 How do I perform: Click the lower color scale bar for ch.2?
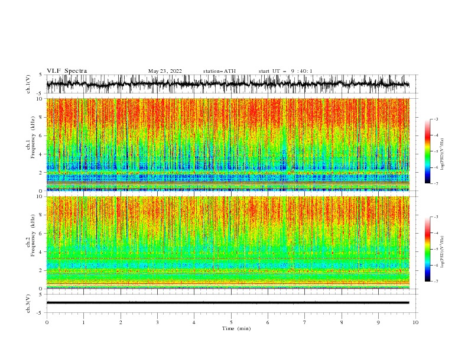428,249
